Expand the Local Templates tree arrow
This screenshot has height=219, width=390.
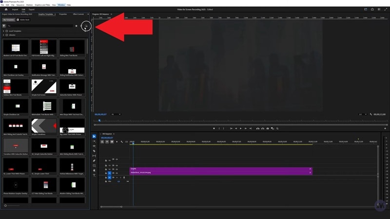pyautogui.click(x=3, y=31)
